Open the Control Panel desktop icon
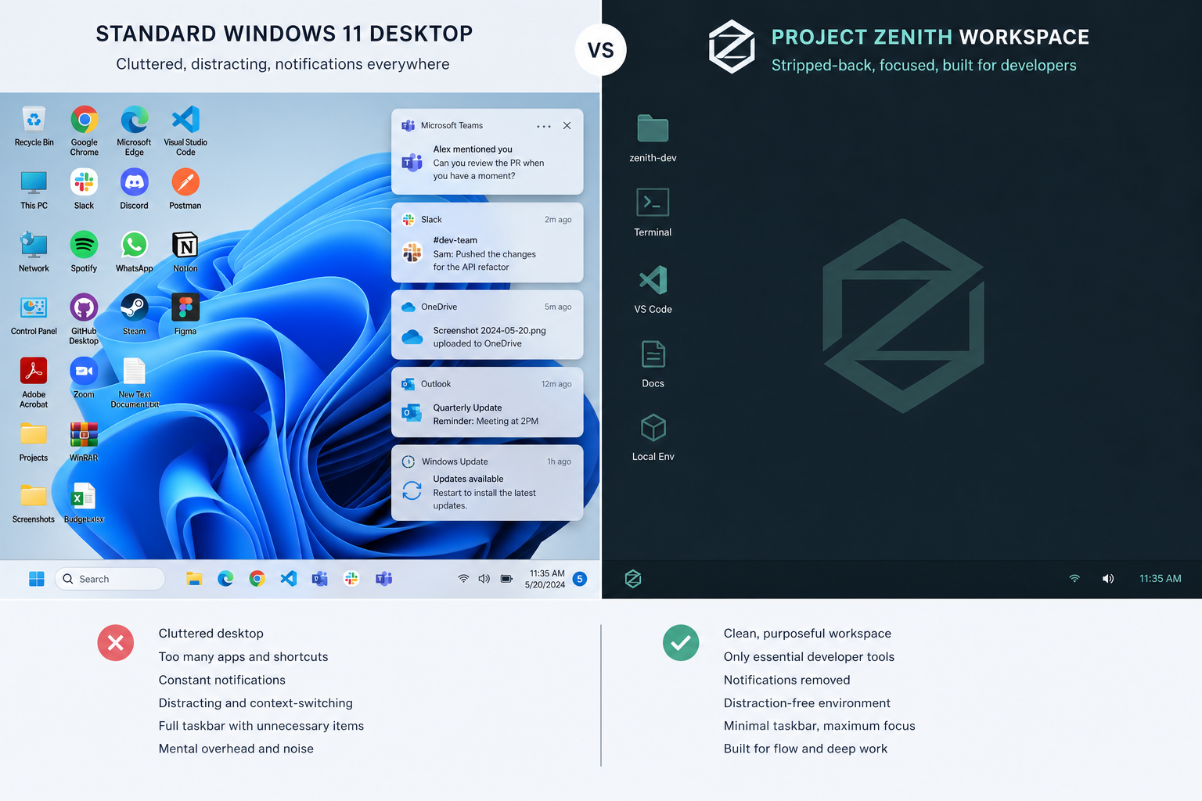 [x=34, y=307]
